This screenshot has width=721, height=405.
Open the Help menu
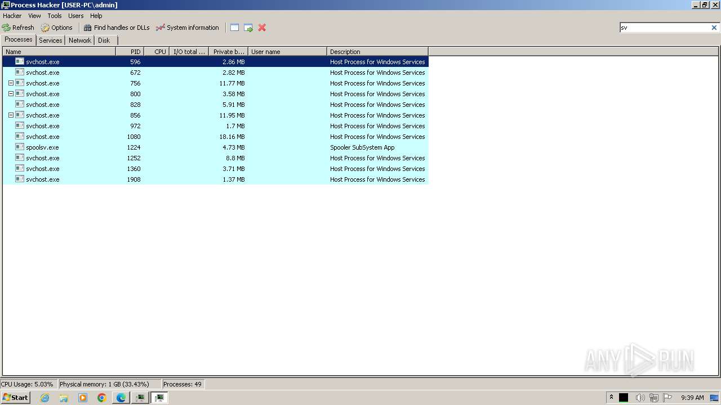pos(96,16)
